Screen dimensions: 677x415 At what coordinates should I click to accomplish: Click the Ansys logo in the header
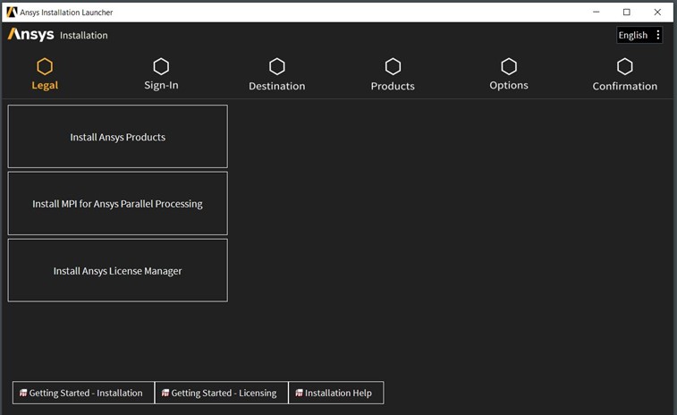tap(30, 34)
